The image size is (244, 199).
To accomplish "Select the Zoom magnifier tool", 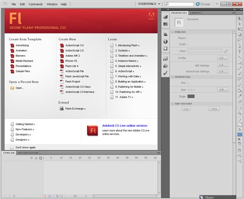I will pos(240,113).
